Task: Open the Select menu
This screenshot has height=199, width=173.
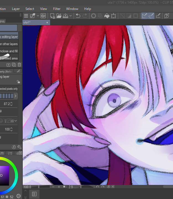Action: [30, 9]
